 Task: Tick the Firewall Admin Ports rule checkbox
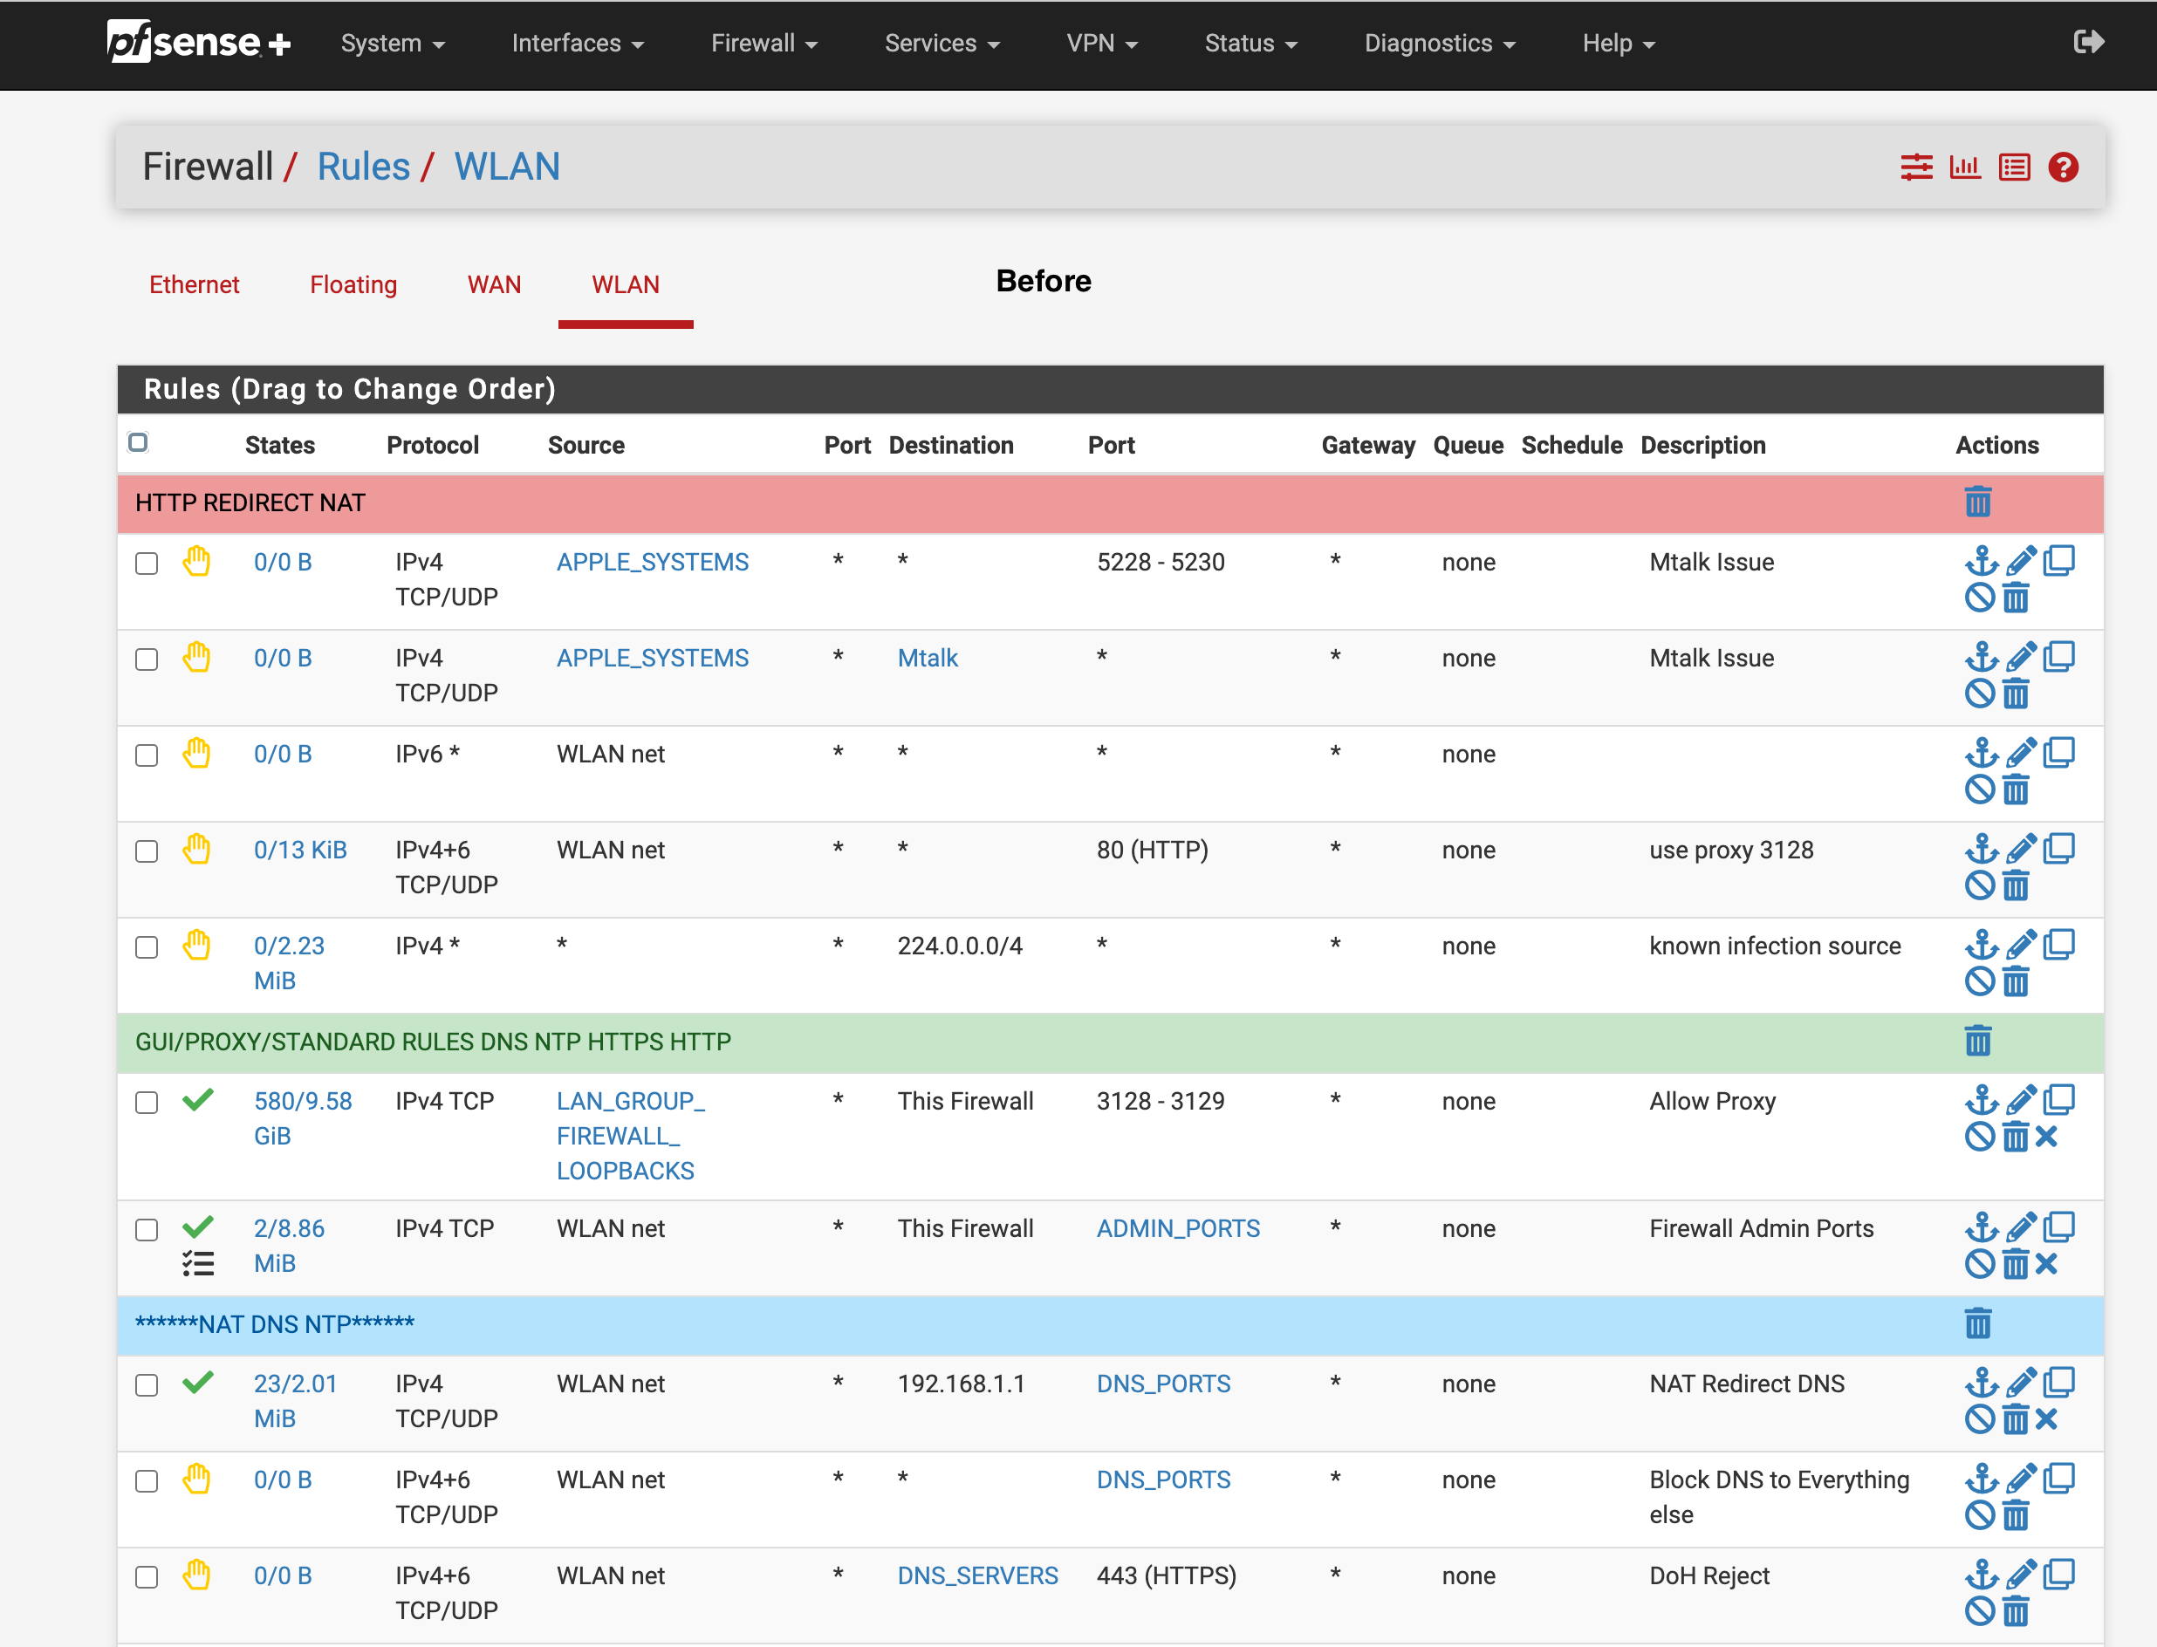coord(147,1230)
